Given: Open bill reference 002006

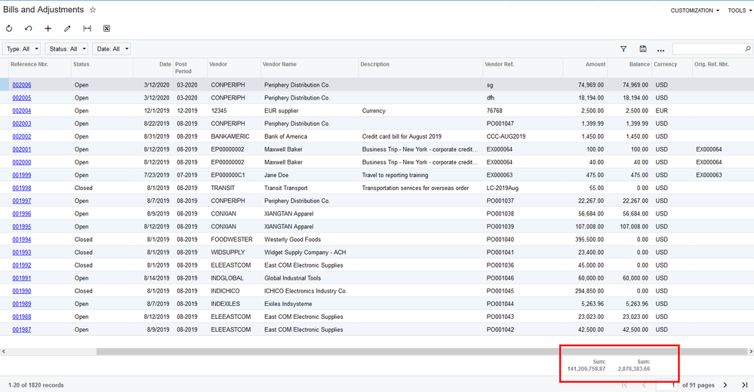Looking at the screenshot, I should [x=22, y=85].
